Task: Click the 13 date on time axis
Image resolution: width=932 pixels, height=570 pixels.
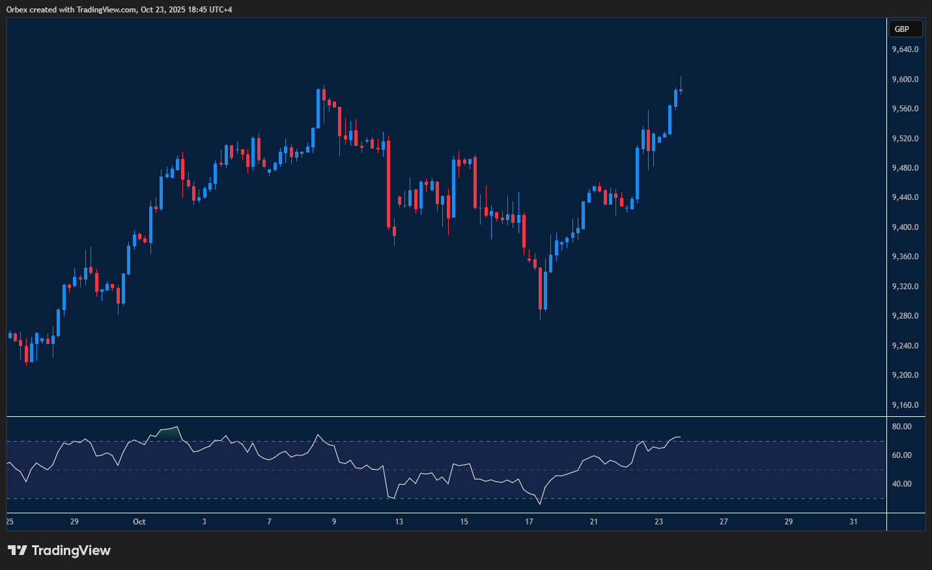Action: click(399, 522)
